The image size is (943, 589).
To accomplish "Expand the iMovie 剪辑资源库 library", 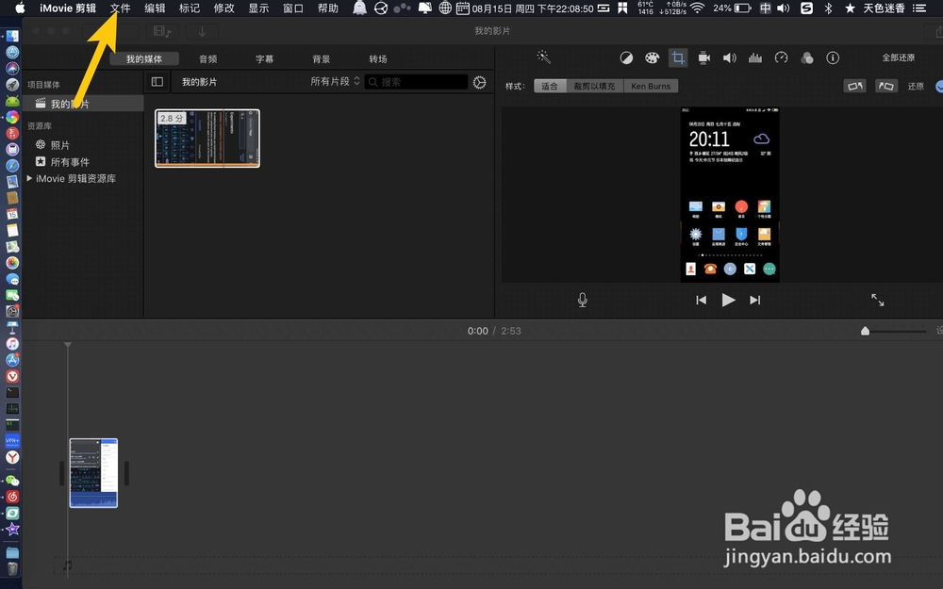I will click(29, 178).
